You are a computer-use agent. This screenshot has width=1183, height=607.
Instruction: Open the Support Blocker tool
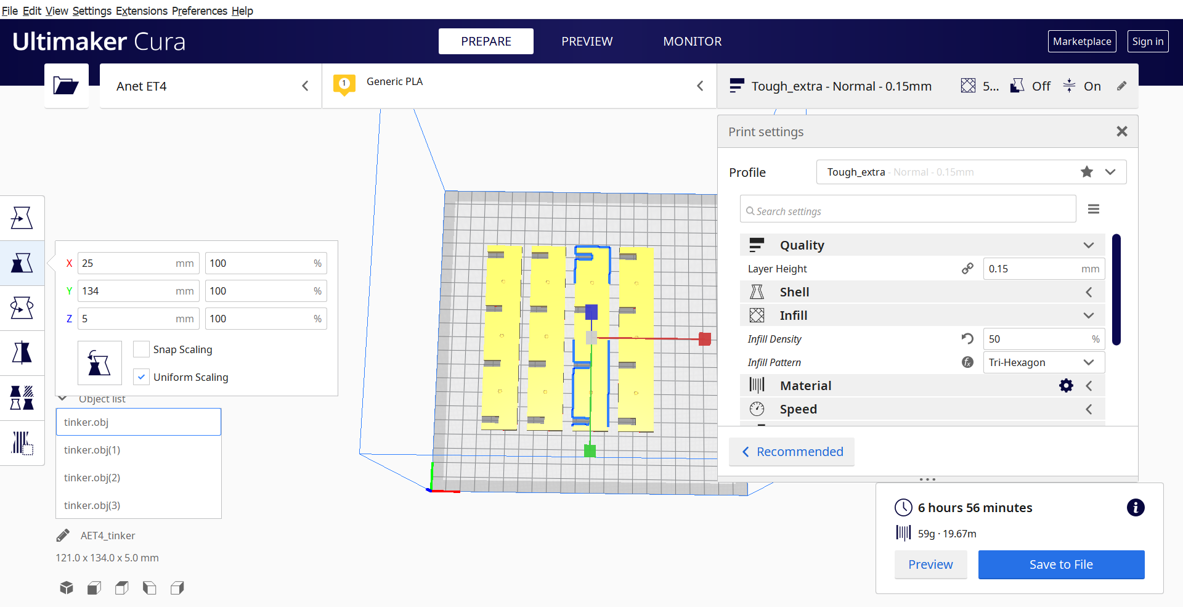[22, 442]
